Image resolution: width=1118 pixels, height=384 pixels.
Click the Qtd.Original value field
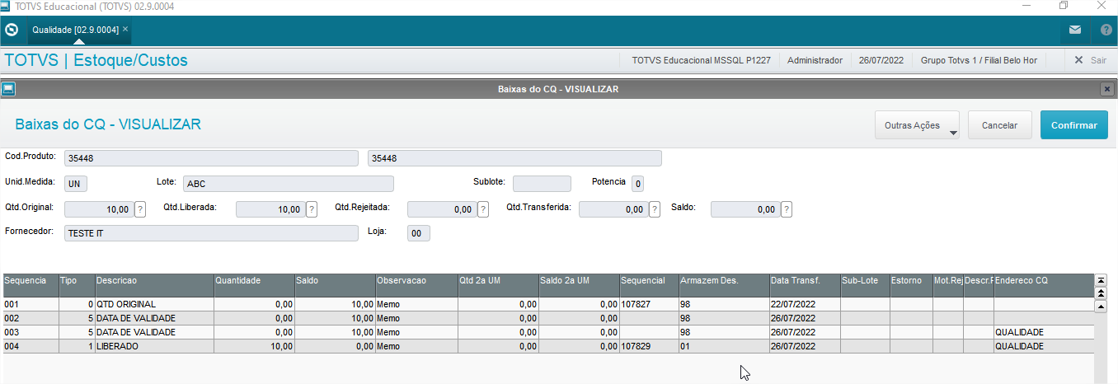(x=99, y=209)
